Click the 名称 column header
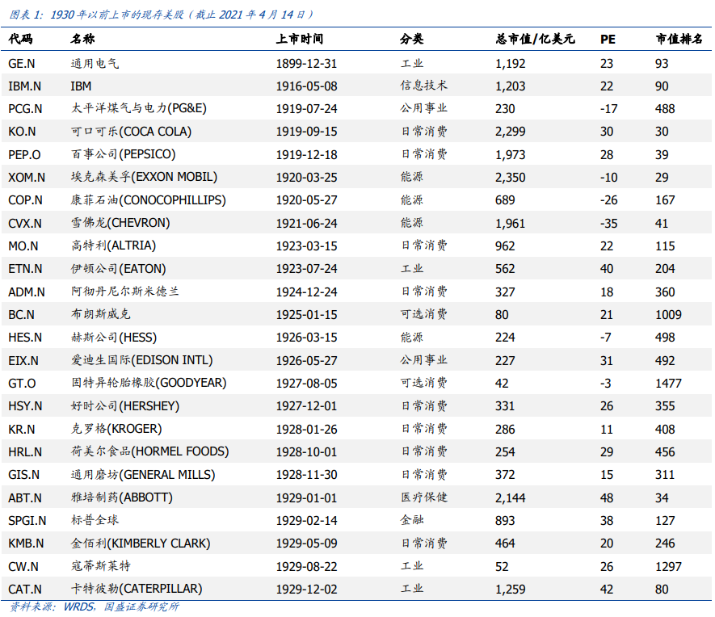Screen dimensions: 715x617 (x=82, y=39)
